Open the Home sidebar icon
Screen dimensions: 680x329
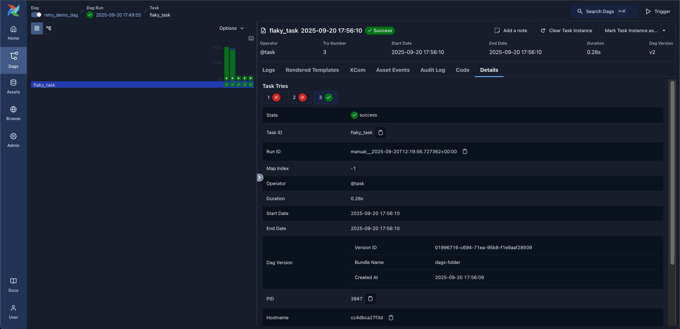[13, 33]
